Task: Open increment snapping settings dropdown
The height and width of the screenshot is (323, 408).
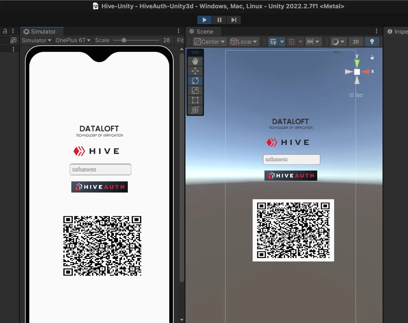Action: tap(317, 42)
